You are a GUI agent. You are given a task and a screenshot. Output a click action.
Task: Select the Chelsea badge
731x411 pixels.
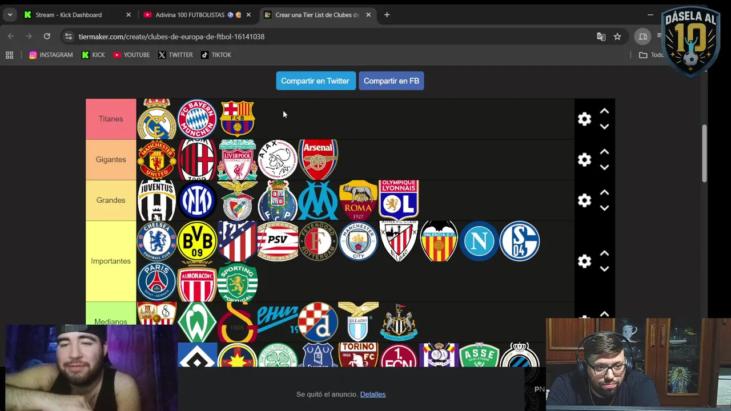(x=156, y=241)
